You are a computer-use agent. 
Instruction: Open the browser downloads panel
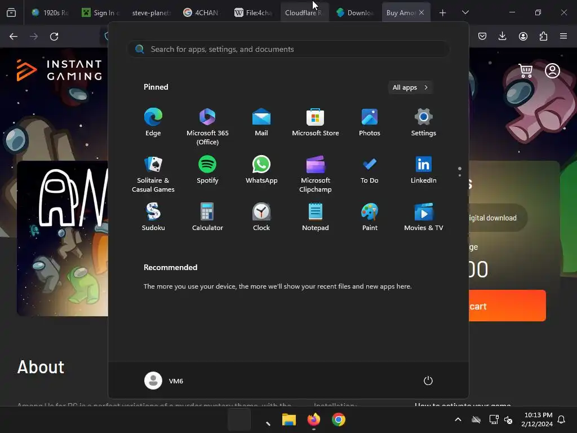(502, 36)
